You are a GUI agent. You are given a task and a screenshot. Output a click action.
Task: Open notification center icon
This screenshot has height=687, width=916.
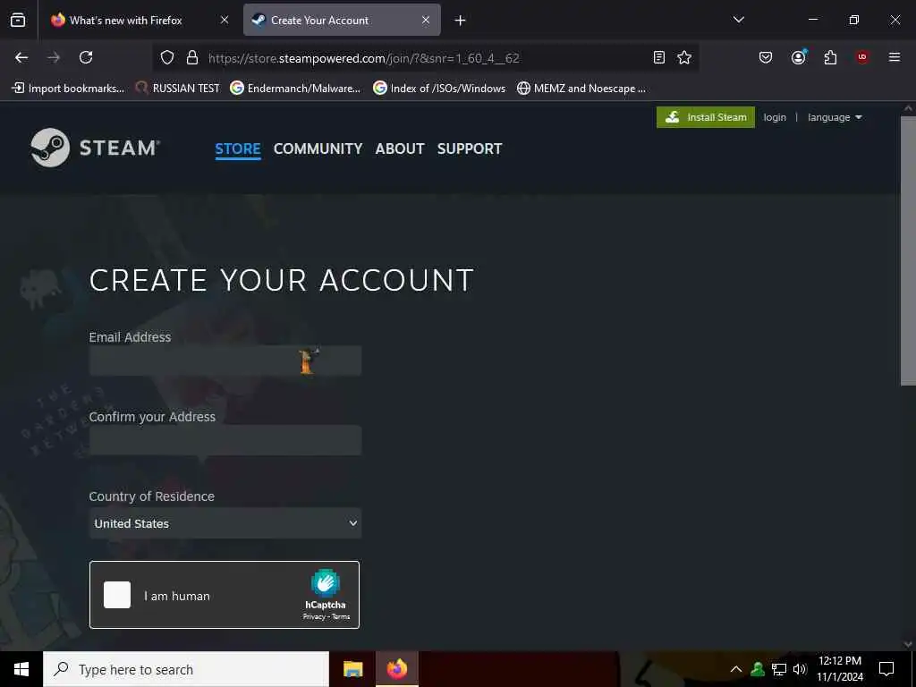click(x=886, y=669)
